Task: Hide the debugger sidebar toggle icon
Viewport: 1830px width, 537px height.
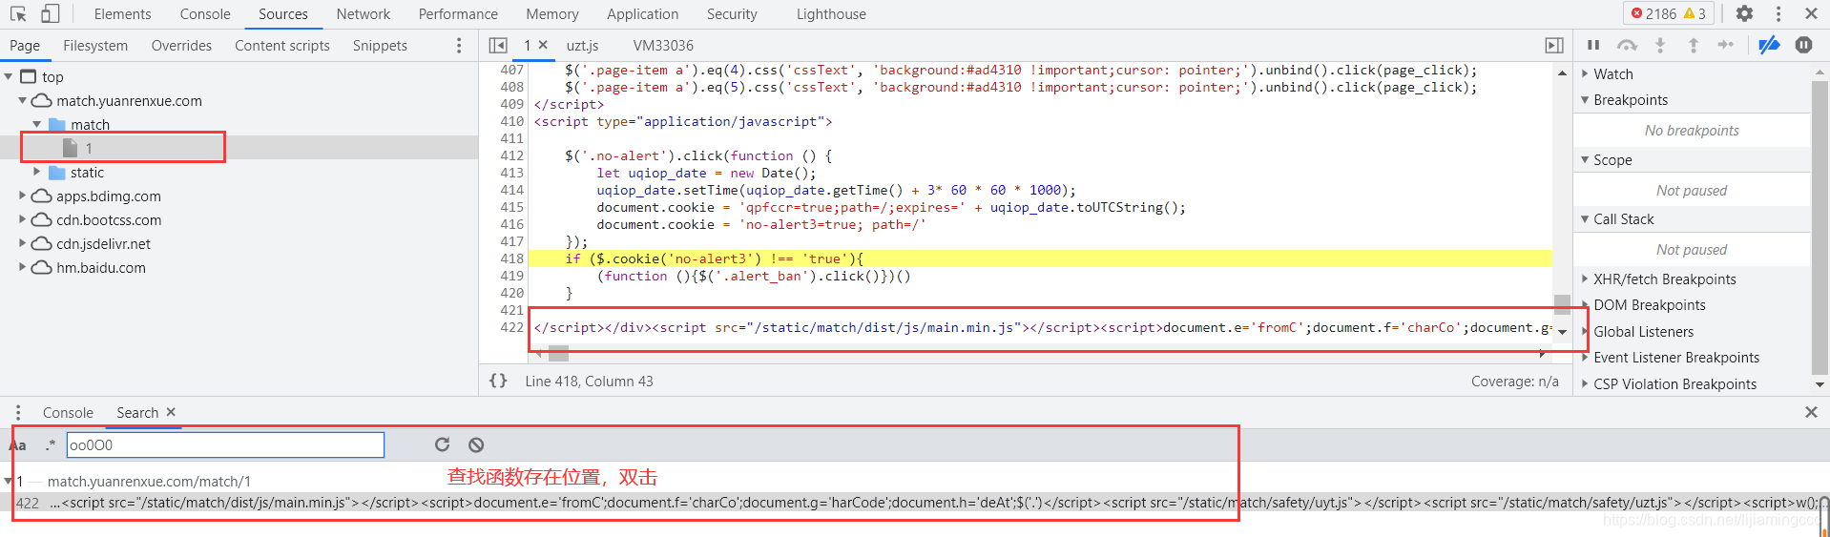Action: [x=1554, y=45]
